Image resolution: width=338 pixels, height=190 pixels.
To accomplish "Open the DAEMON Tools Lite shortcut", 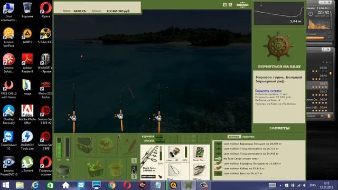I will [27, 140].
